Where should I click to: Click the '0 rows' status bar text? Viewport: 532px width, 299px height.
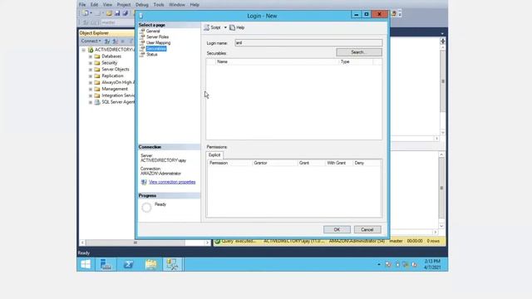tap(433, 241)
